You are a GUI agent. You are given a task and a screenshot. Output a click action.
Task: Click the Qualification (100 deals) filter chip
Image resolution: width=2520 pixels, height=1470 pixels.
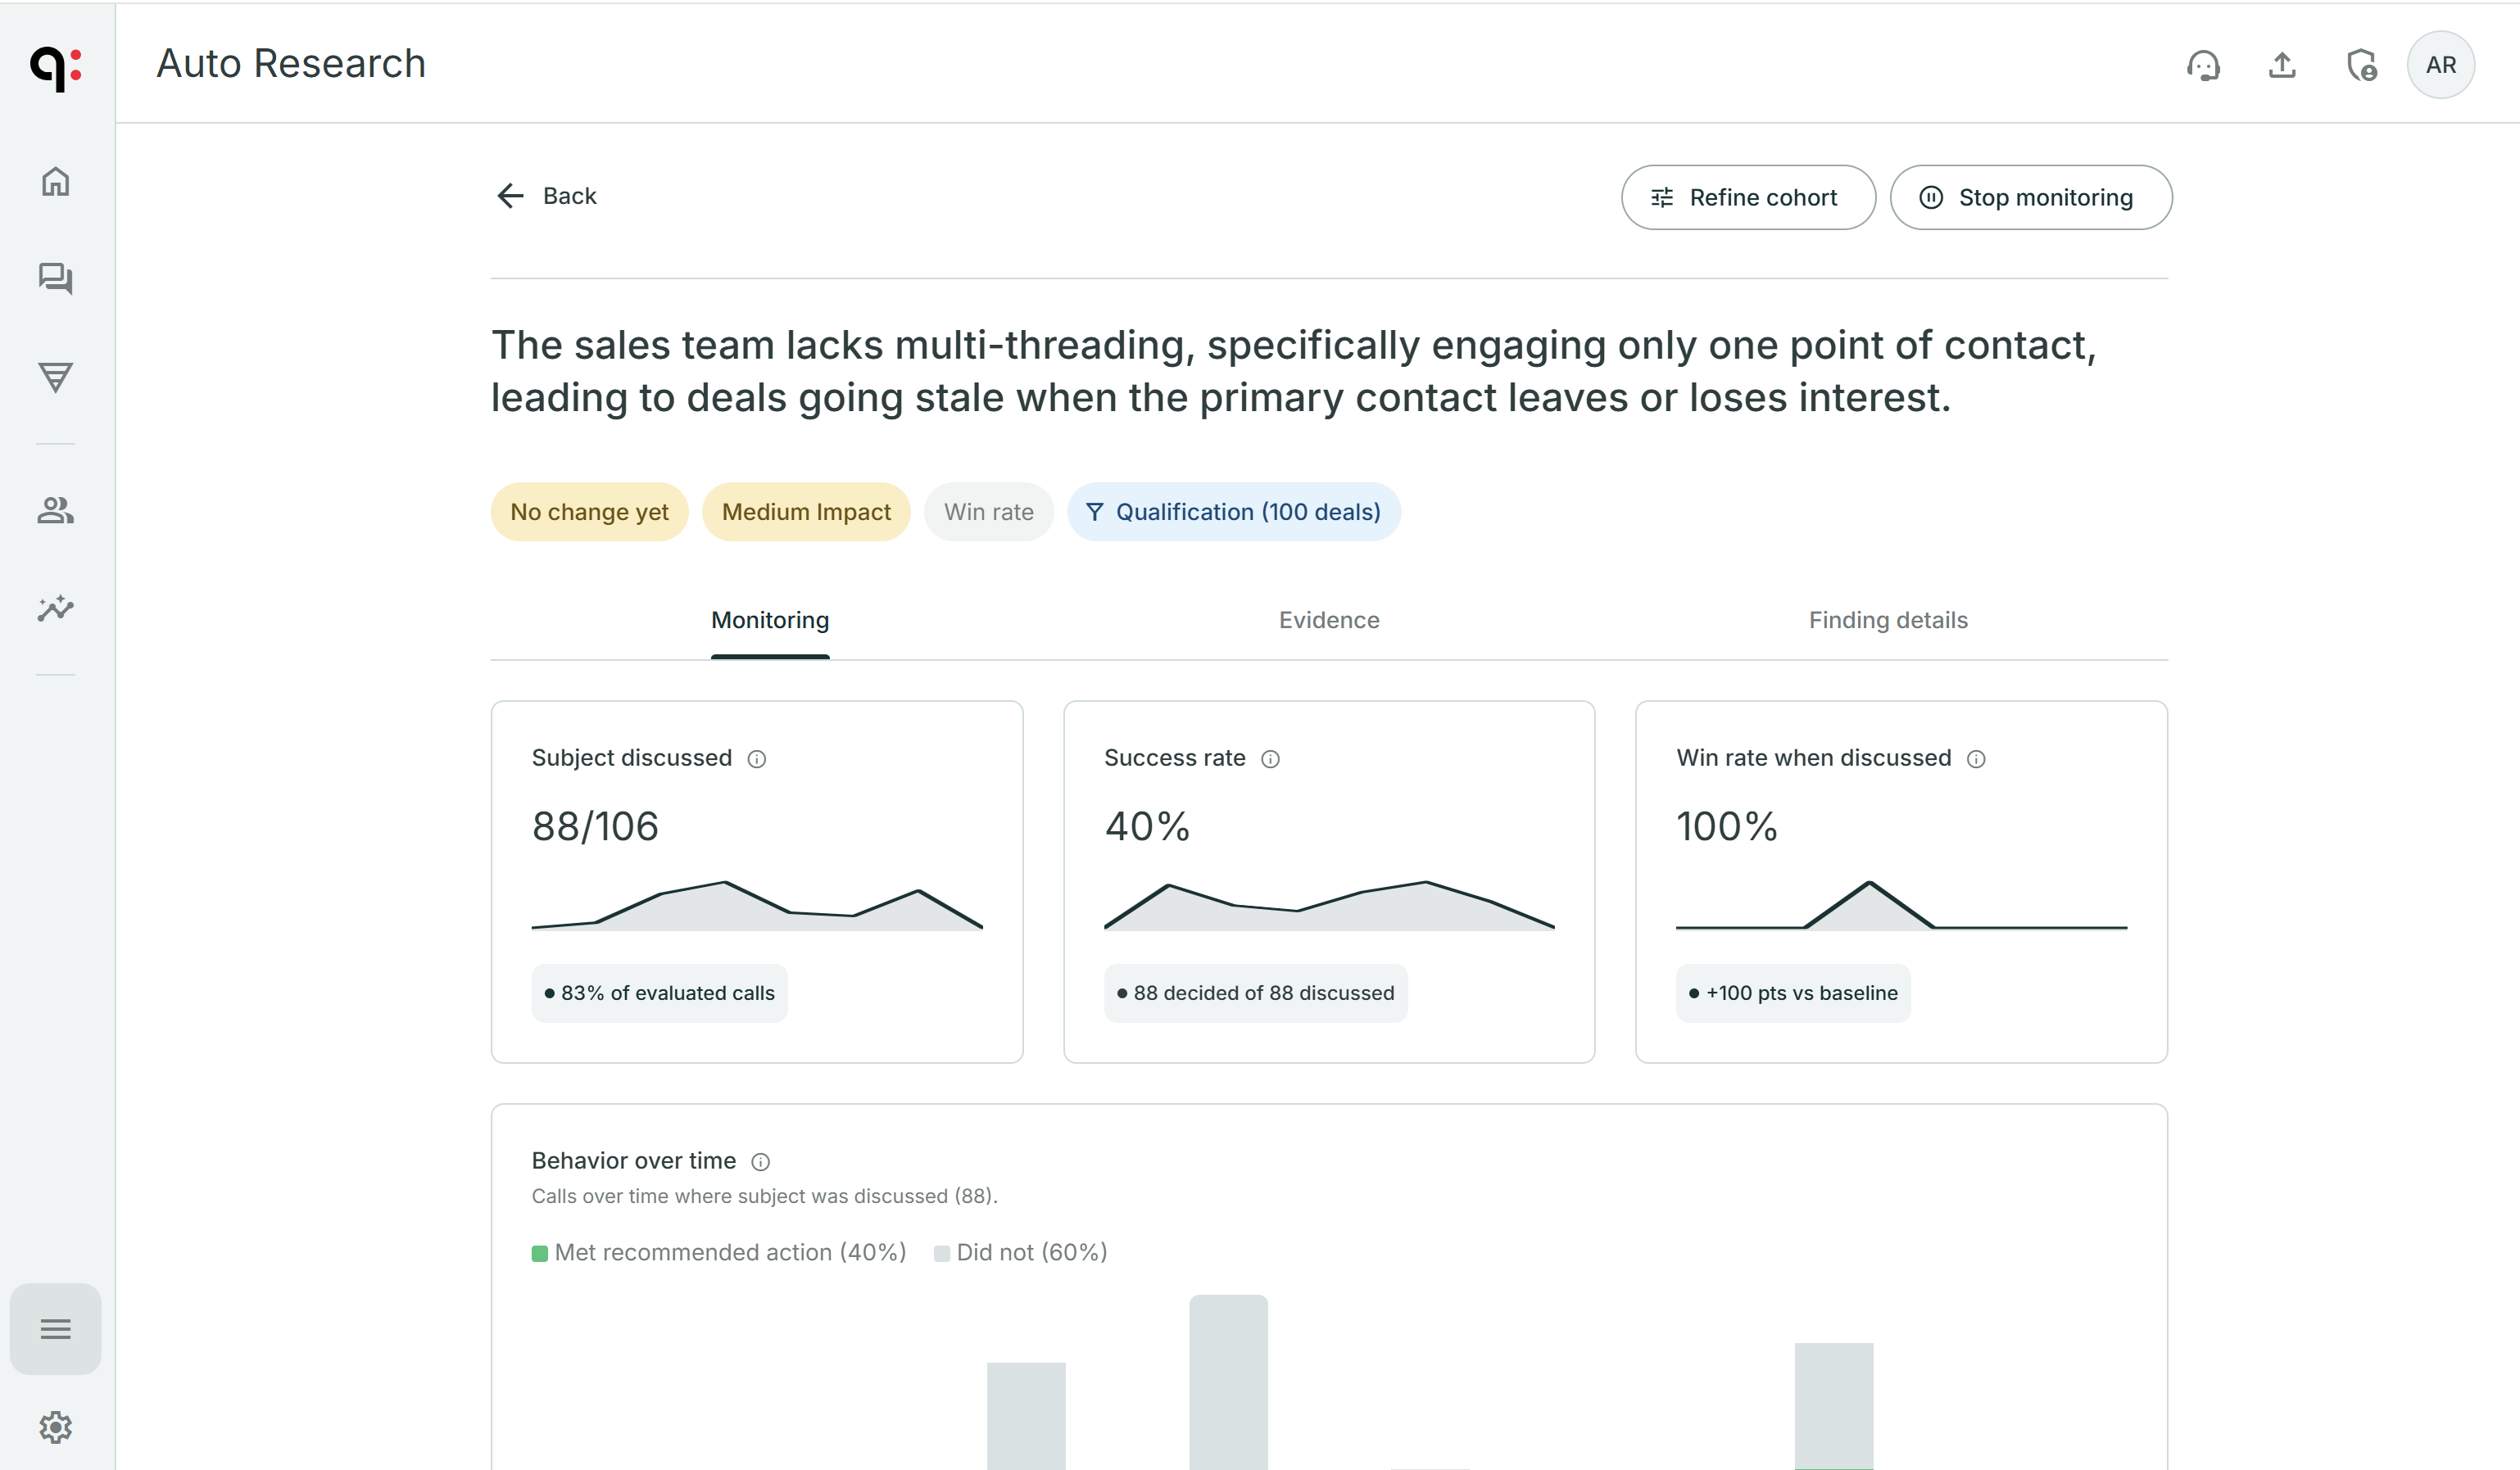tap(1234, 512)
